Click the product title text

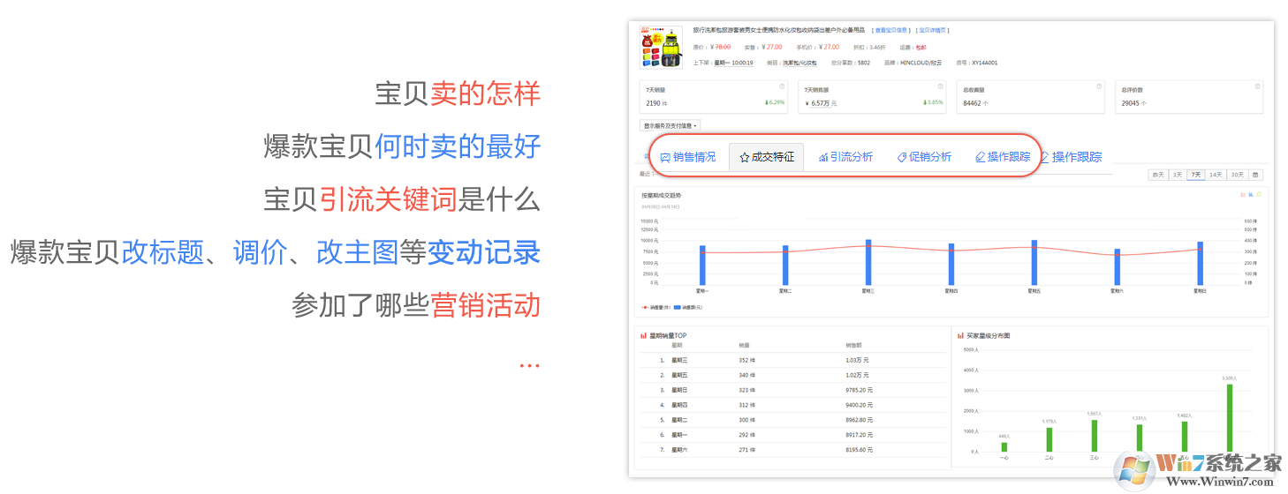pos(778,30)
